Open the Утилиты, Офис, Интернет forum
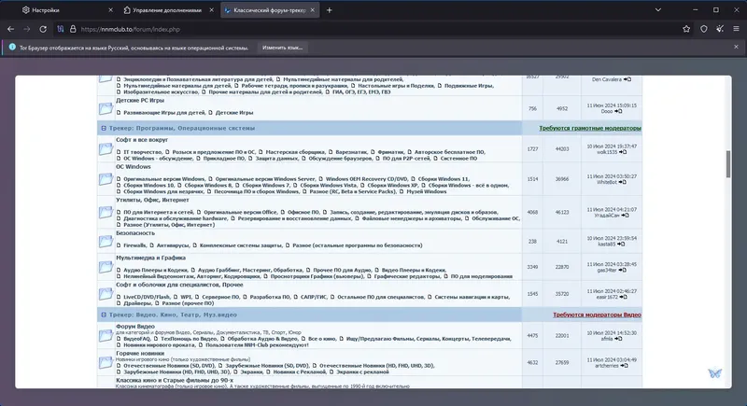The width and height of the screenshot is (747, 406). (x=152, y=200)
